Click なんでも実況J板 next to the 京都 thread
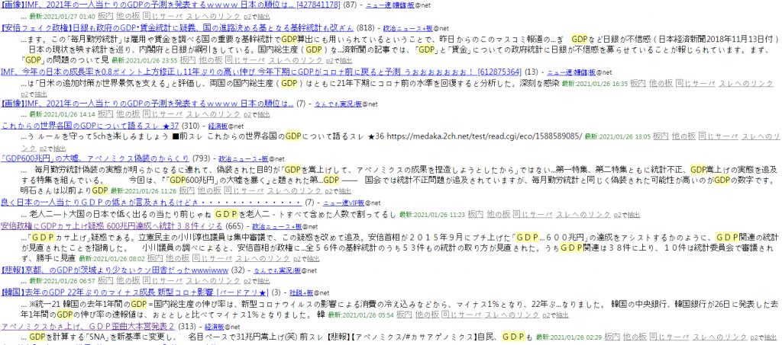The height and width of the screenshot is (345, 782). pos(281,270)
